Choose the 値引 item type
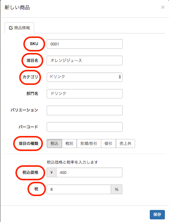This screenshot has width=169, height=222. click(108, 143)
